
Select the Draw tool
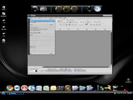tap(70, 20)
